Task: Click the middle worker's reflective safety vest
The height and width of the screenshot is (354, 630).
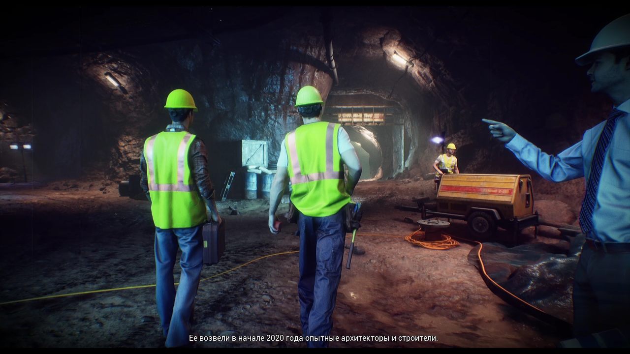Action: coord(316,167)
